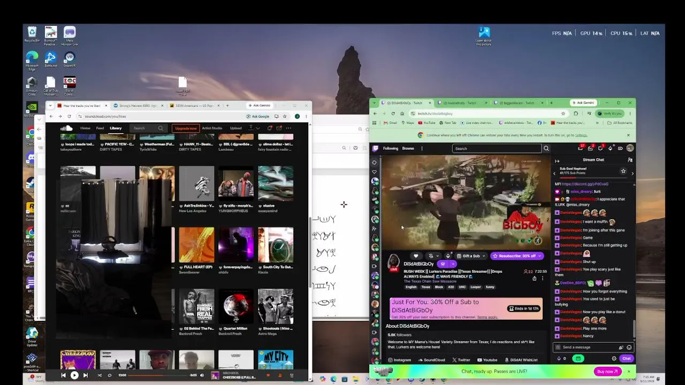Click the Twitch logo home icon
The height and width of the screenshot is (385, 685).
(x=376, y=149)
